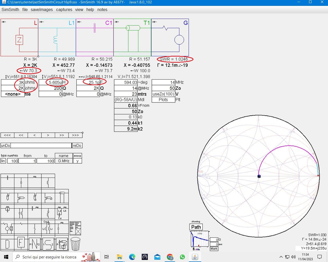
Task: Open WhatsApp from the taskbar
Action: (182, 257)
